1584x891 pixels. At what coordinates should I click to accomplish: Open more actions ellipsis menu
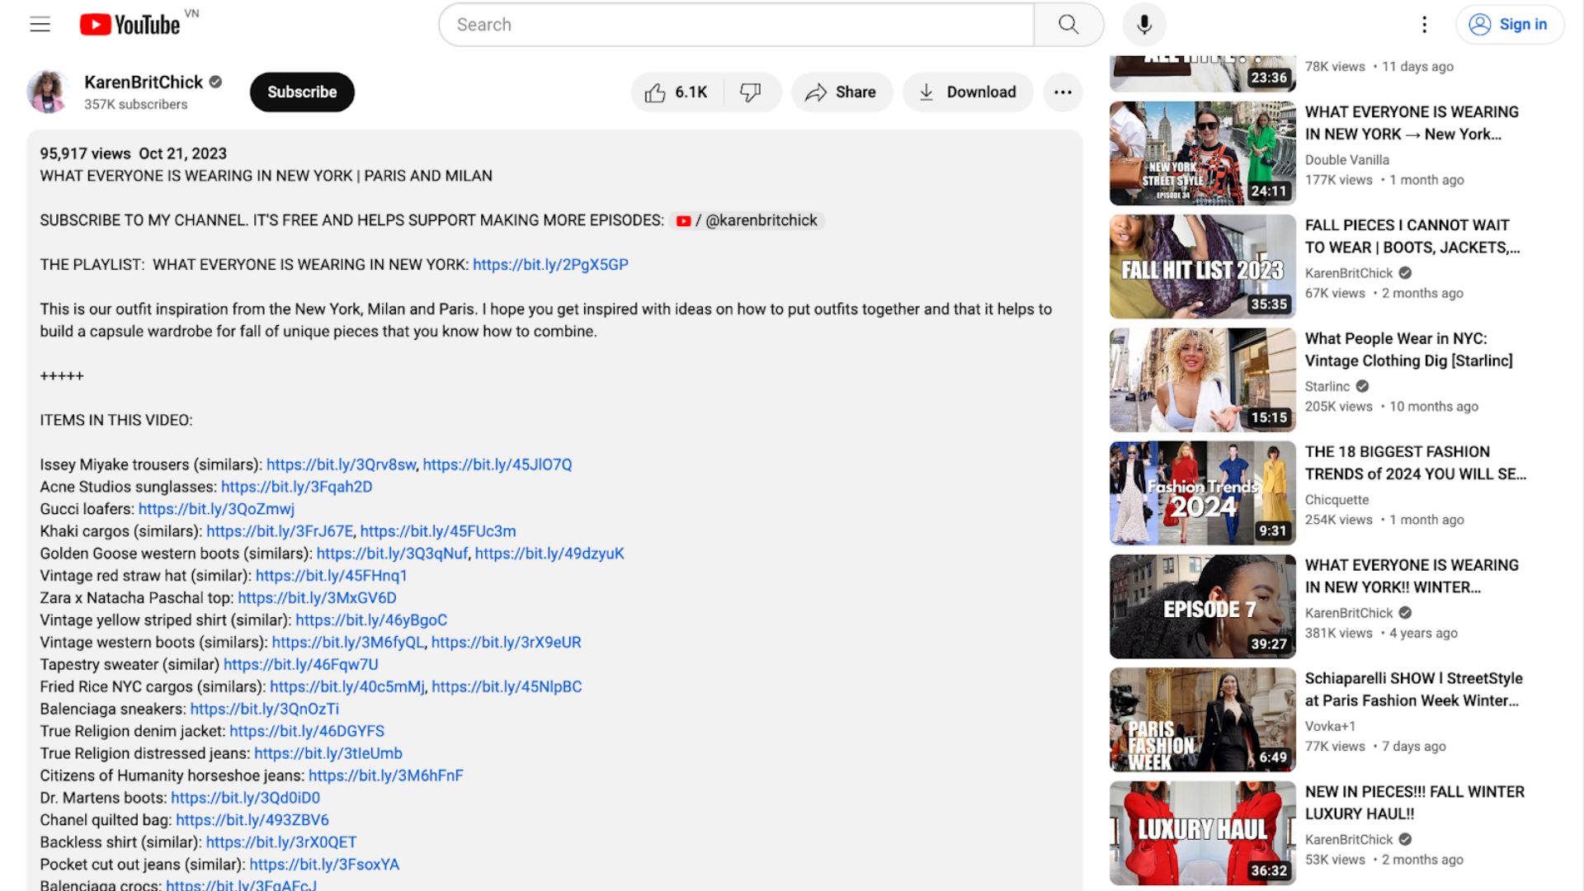[x=1063, y=92]
